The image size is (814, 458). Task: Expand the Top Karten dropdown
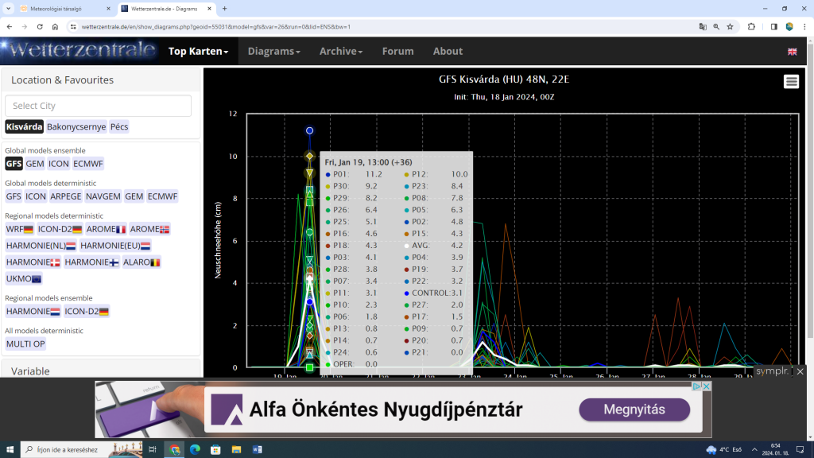tap(198, 51)
